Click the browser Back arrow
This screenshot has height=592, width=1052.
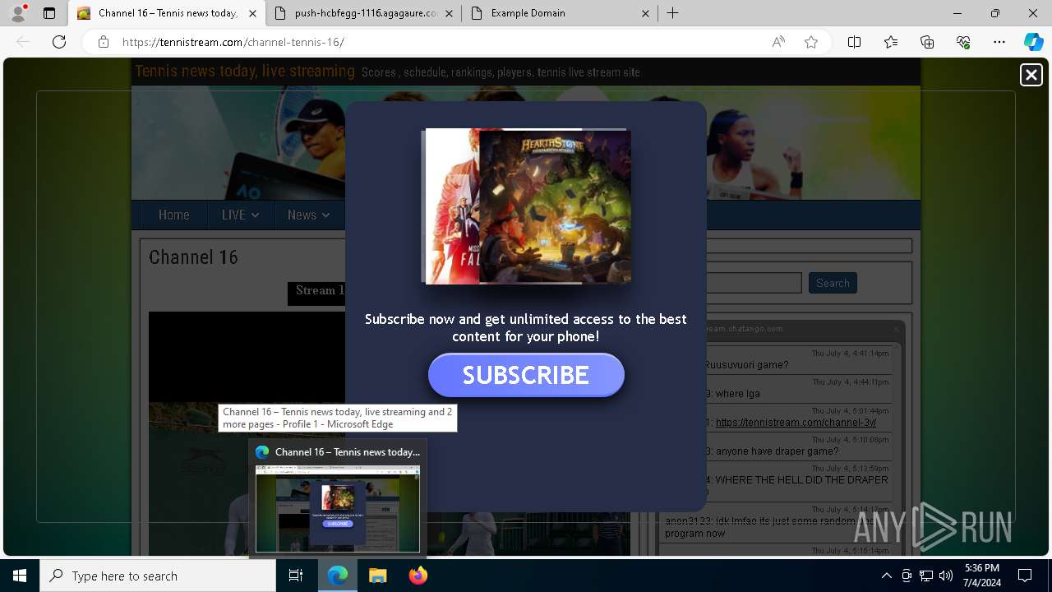24,42
